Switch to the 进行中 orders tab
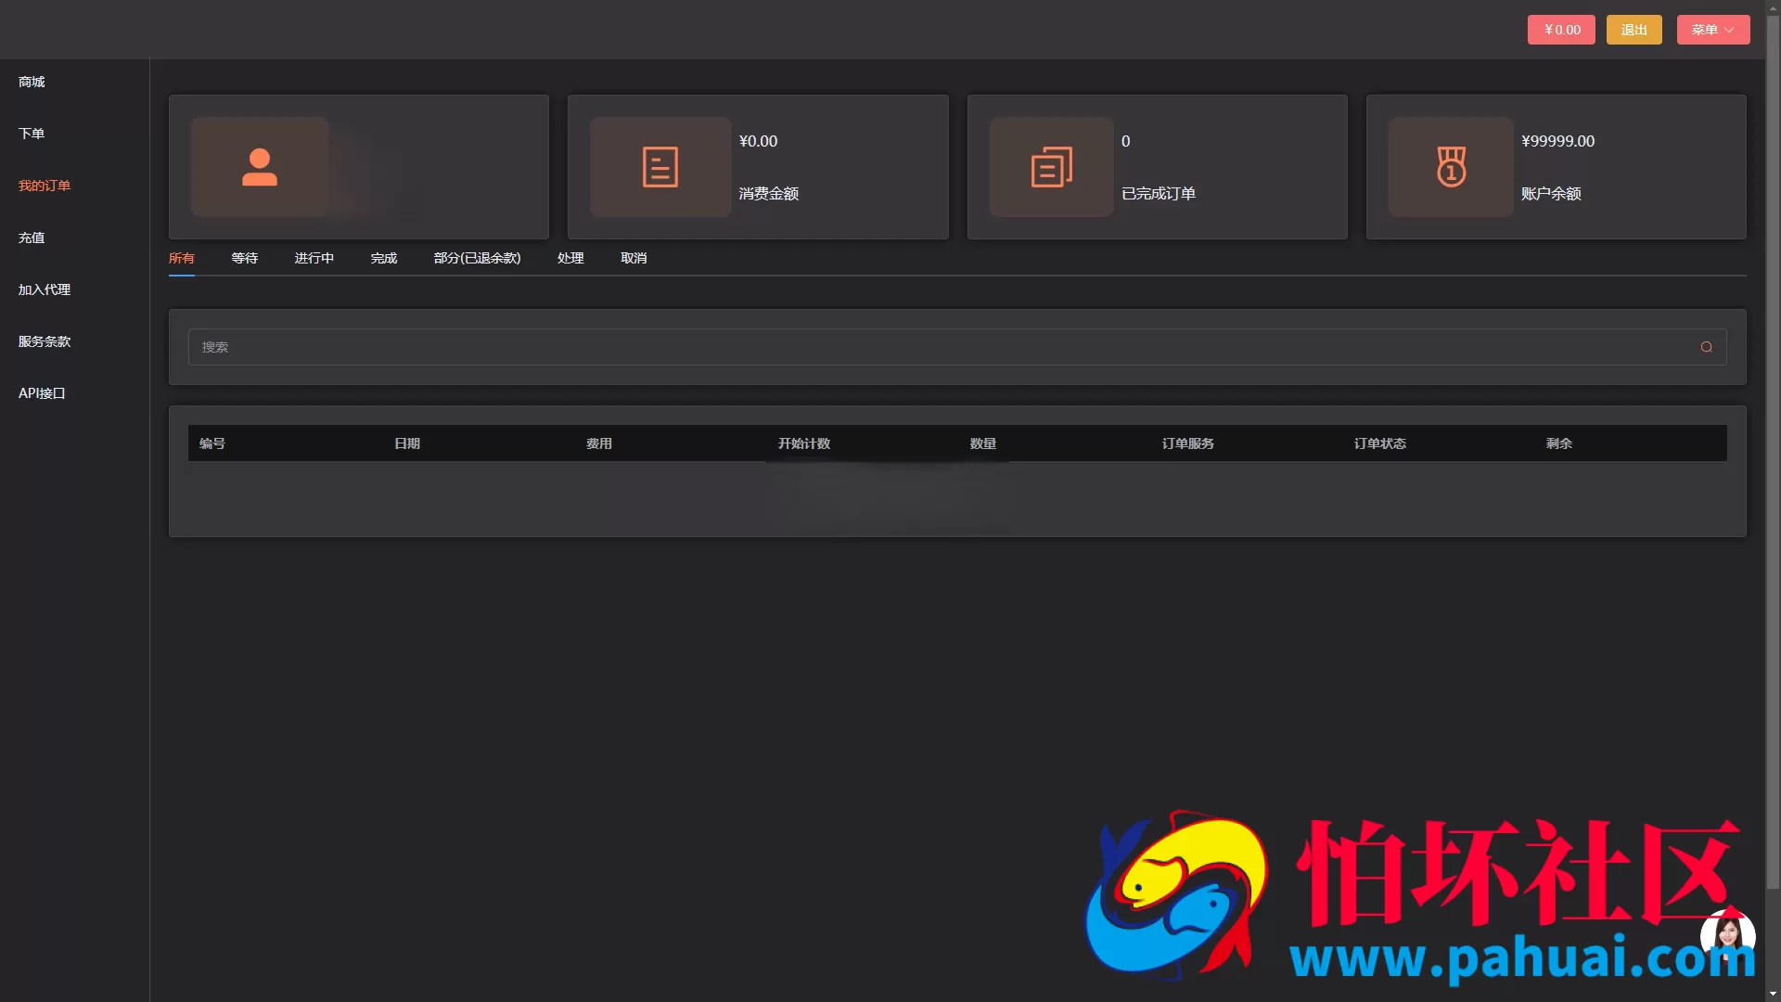This screenshot has height=1002, width=1781. pos(314,258)
